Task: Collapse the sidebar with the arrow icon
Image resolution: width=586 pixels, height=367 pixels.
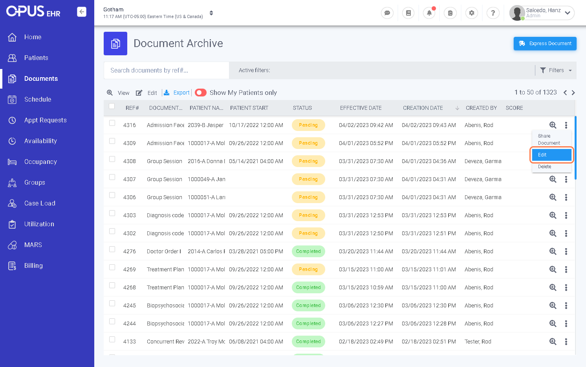Action: 82,12
